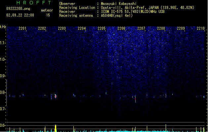Click the 0.7 kHz axis label

pyautogui.click(x=3, y=109)
